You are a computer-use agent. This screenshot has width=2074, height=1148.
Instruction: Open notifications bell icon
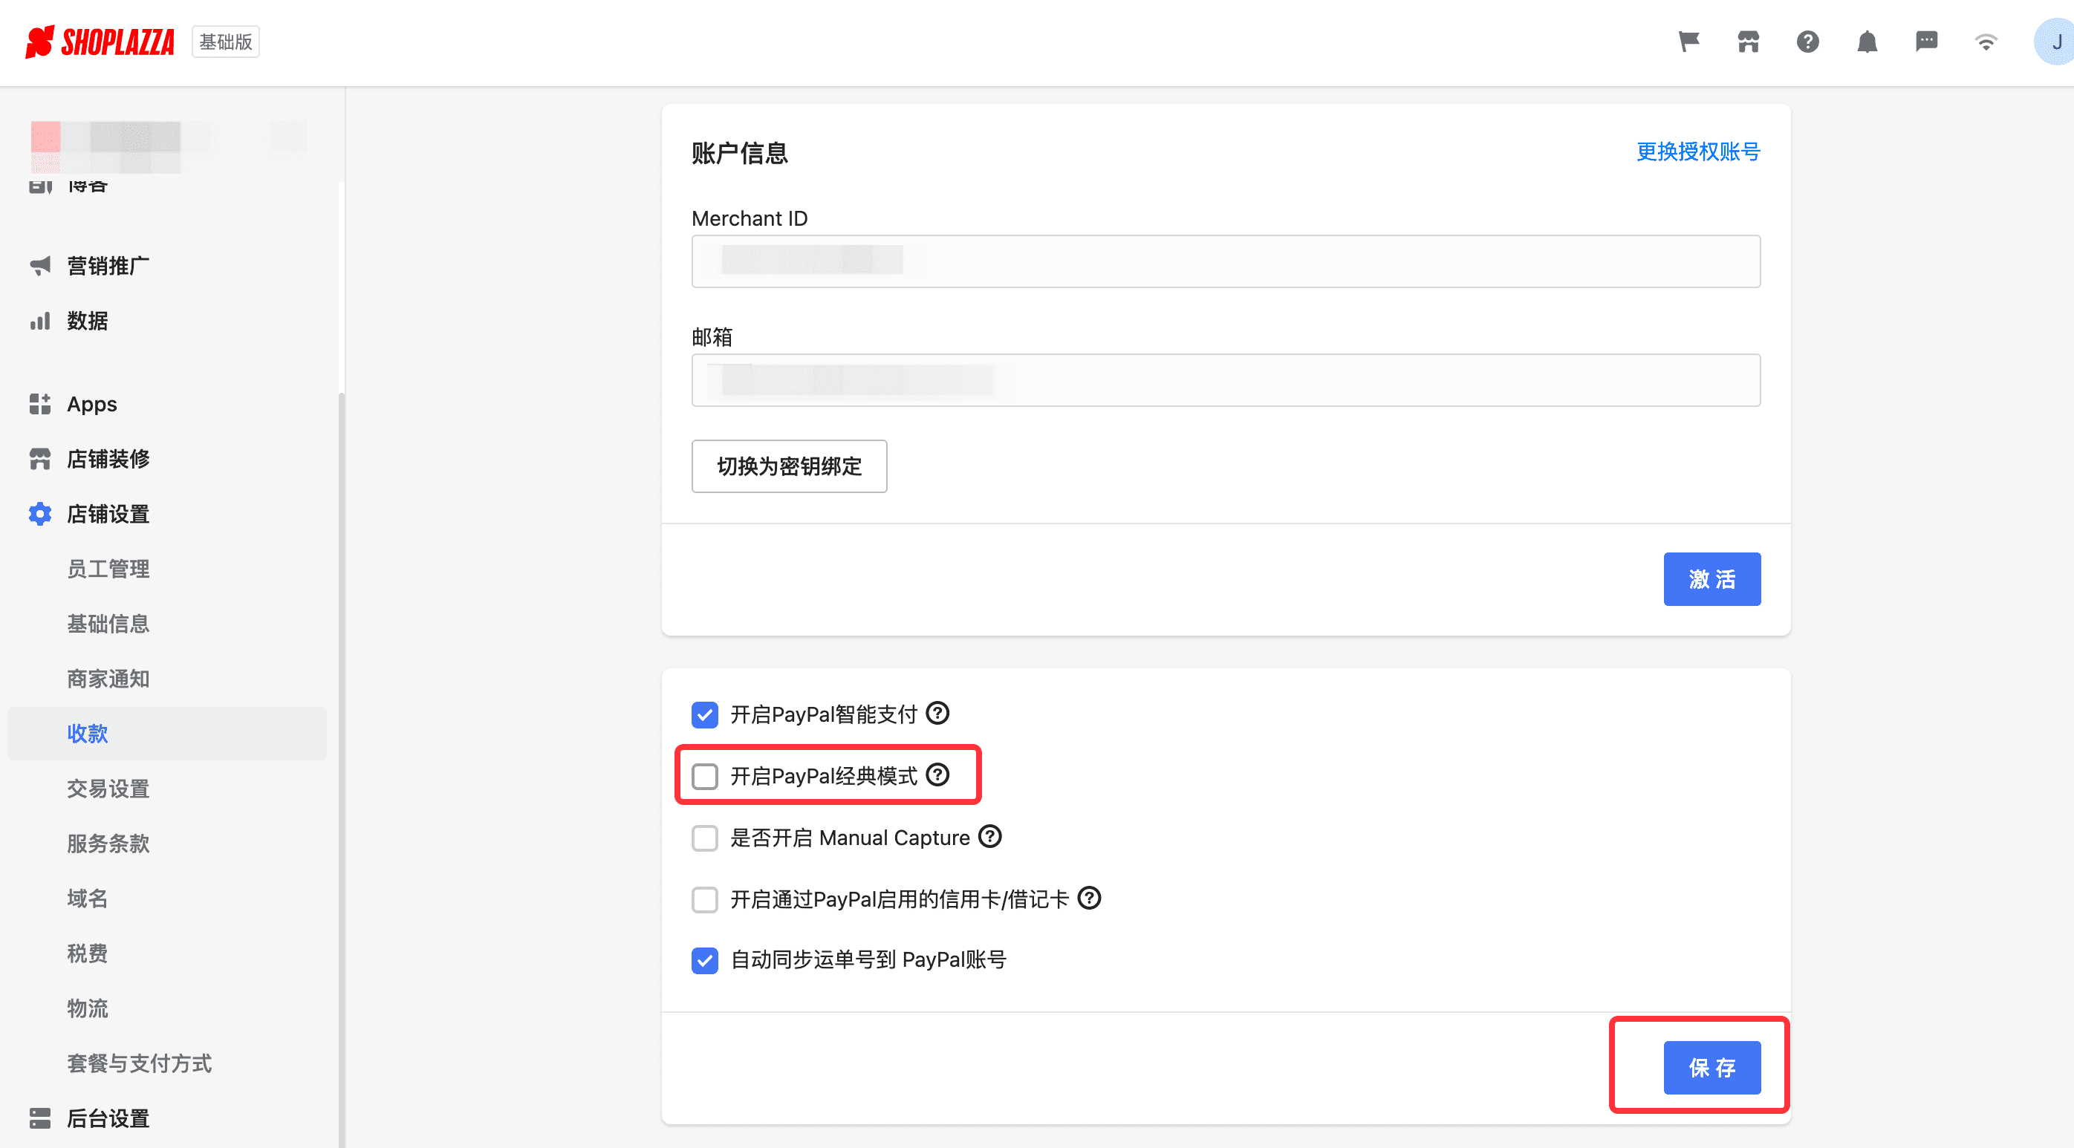tap(1867, 41)
